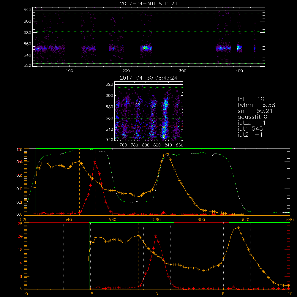Screen dimensions: 297x297
Task: Click x-axis label -10 on the bottom plot
Action: click(24, 294)
